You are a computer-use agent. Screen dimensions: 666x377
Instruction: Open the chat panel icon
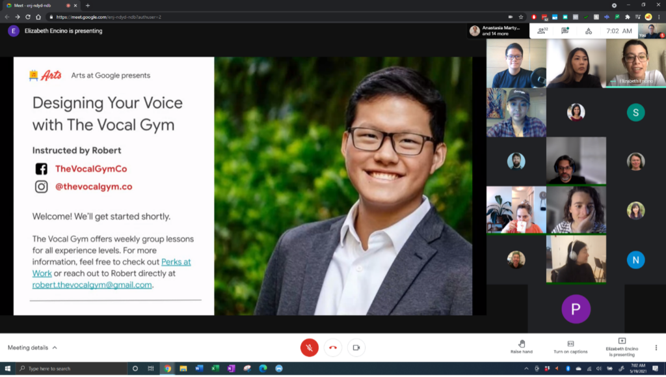(565, 31)
